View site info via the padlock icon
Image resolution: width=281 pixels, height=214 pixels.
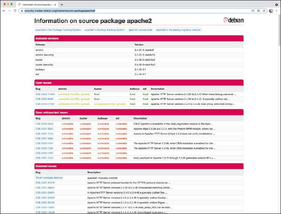(22, 11)
